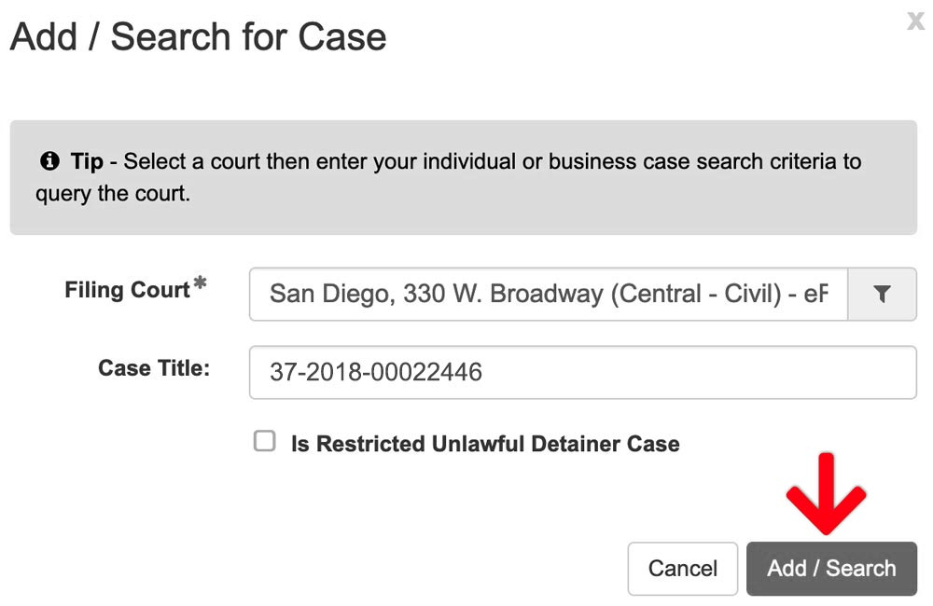The width and height of the screenshot is (933, 606).
Task: Click the Filing Court field label
Action: point(127,290)
